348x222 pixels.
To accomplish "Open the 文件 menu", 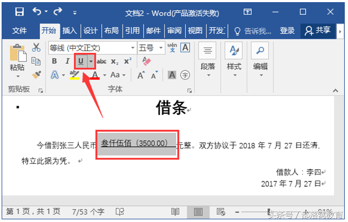I will pyautogui.click(x=19, y=30).
